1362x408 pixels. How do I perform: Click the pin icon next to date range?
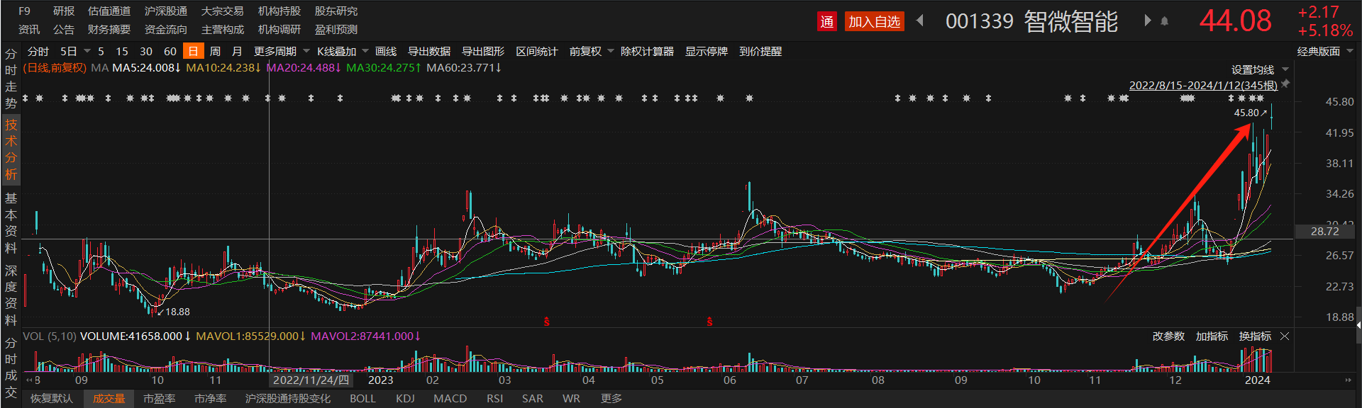click(1285, 84)
